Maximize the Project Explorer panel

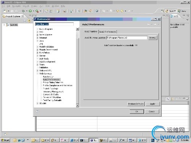coord(33,16)
